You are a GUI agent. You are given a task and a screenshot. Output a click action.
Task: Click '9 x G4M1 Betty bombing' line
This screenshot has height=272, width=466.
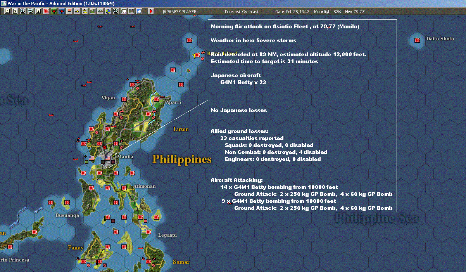[x=279, y=201]
